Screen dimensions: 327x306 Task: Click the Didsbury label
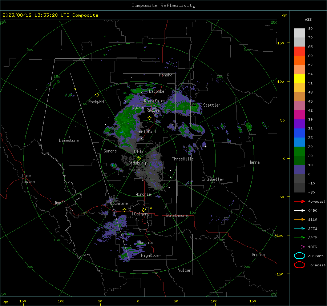137,163
